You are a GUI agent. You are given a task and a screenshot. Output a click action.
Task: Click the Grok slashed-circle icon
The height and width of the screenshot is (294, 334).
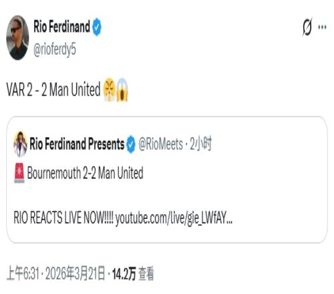click(x=307, y=27)
